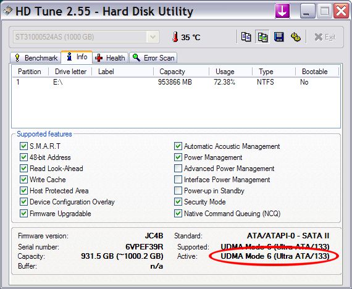Toggle the Firmware Upgradable checkbox
This screenshot has width=352, height=289.
(23, 213)
